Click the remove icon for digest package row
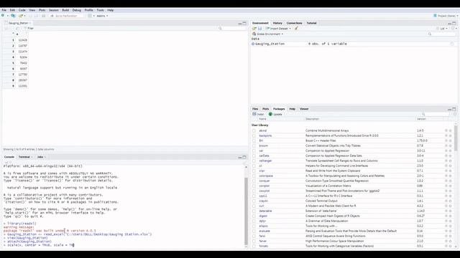 point(451,216)
